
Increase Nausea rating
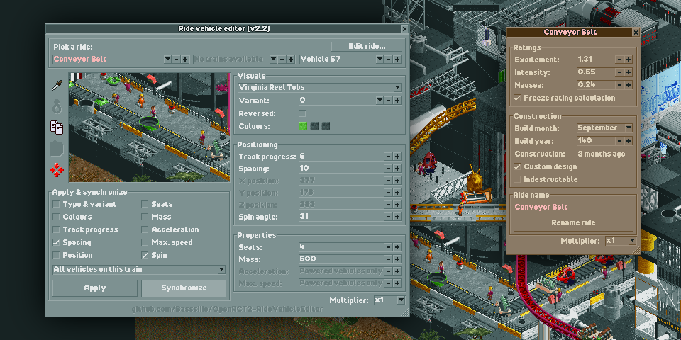[x=629, y=85]
